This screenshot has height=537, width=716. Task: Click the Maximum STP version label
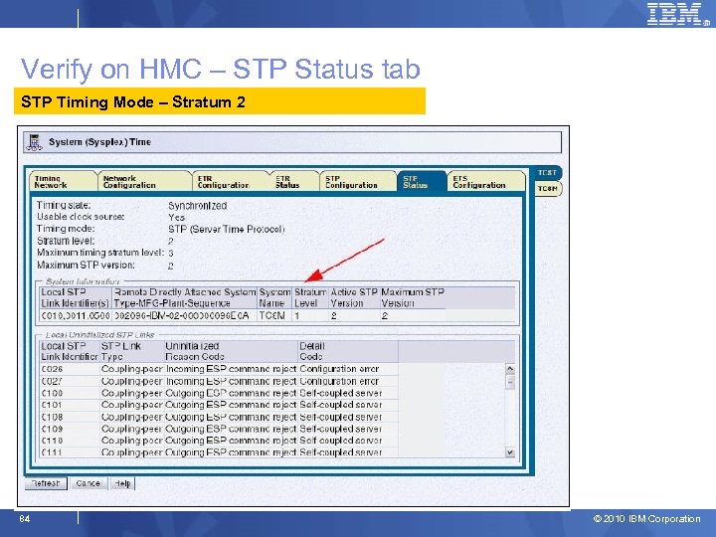coord(86,265)
